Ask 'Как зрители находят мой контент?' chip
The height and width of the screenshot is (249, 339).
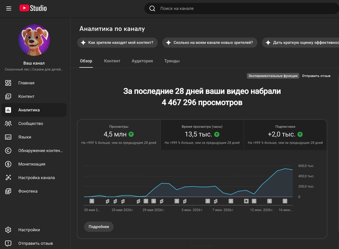118,43
